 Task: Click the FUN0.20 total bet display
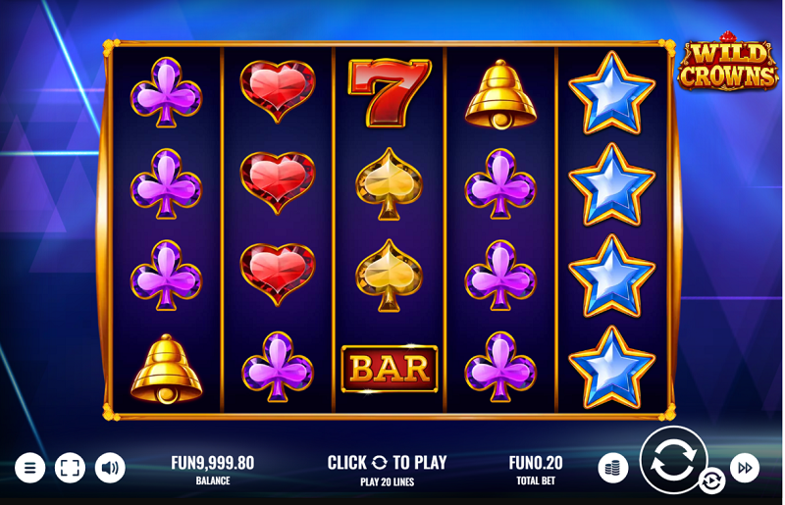click(536, 469)
